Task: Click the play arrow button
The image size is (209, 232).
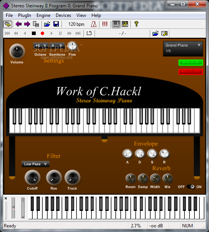Action: [51, 33]
